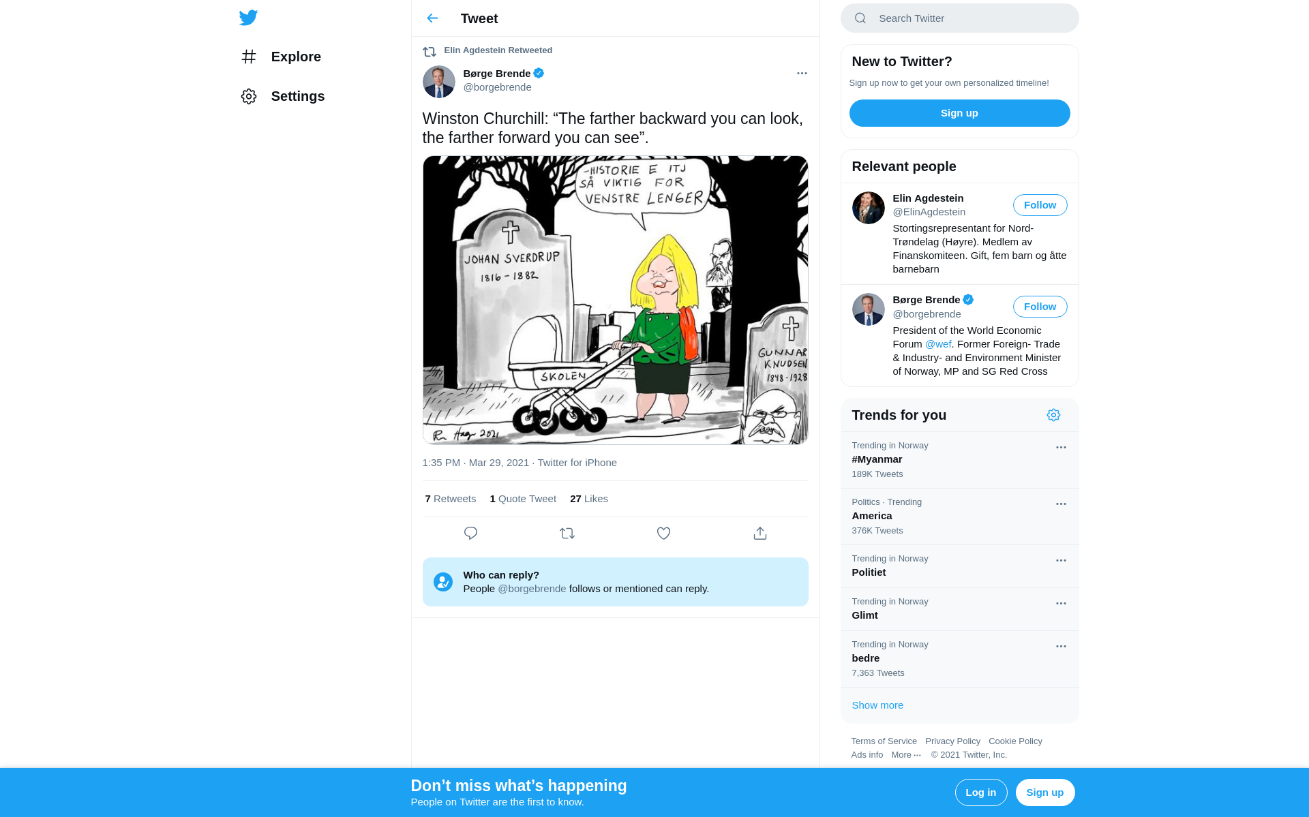Open the America trend

[x=960, y=517]
